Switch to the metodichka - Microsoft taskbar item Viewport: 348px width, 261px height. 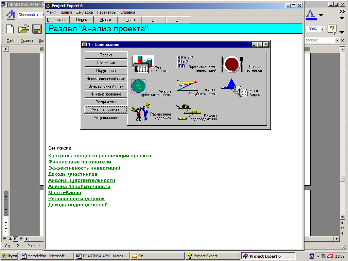pos(47,256)
